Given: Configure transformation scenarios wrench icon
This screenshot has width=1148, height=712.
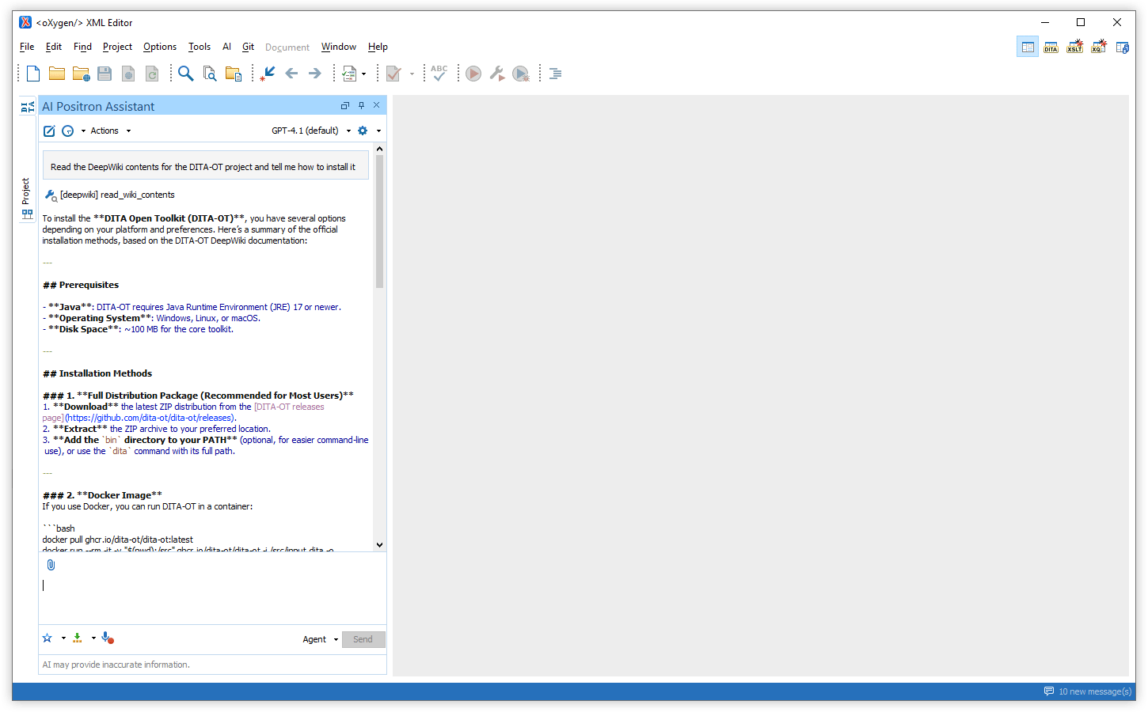Looking at the screenshot, I should [497, 74].
